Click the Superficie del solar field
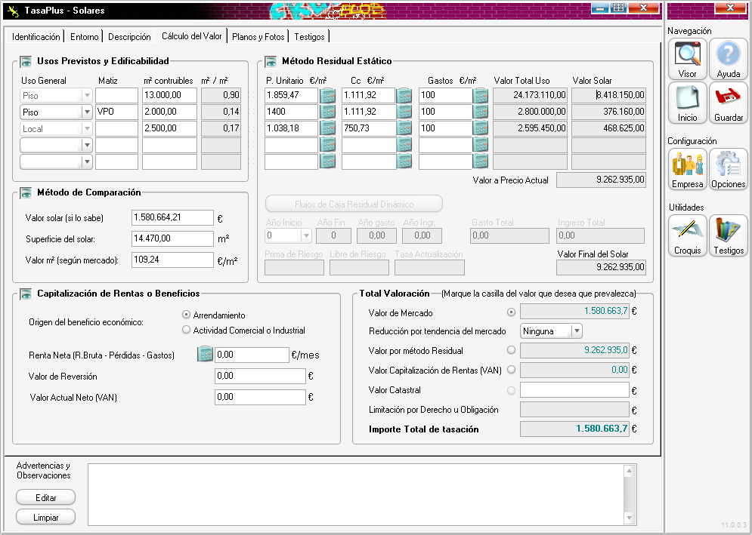Viewport: 752px width, 535px height. point(172,239)
